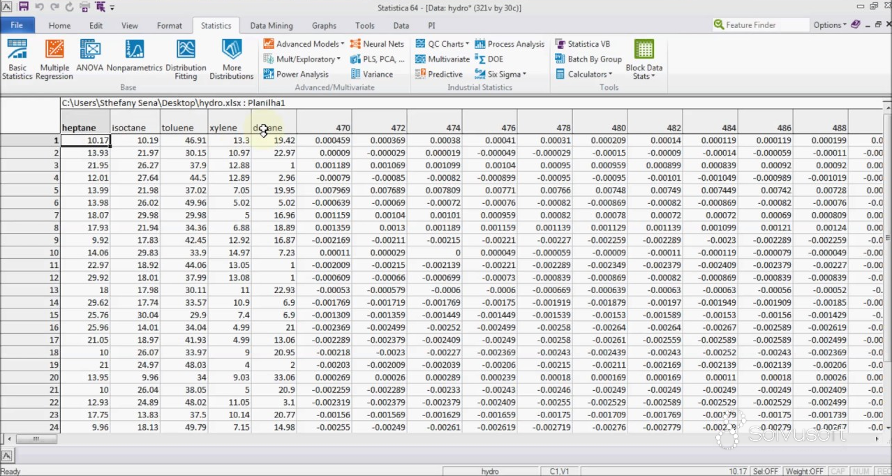Open Statistica VB editor
This screenshot has width=892, height=476.
tap(582, 44)
